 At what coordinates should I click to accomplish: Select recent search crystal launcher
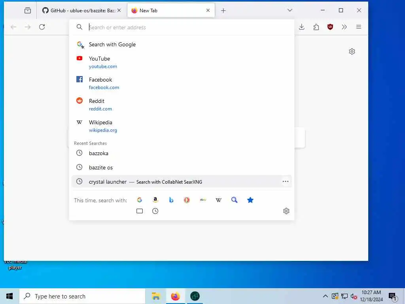point(182,182)
